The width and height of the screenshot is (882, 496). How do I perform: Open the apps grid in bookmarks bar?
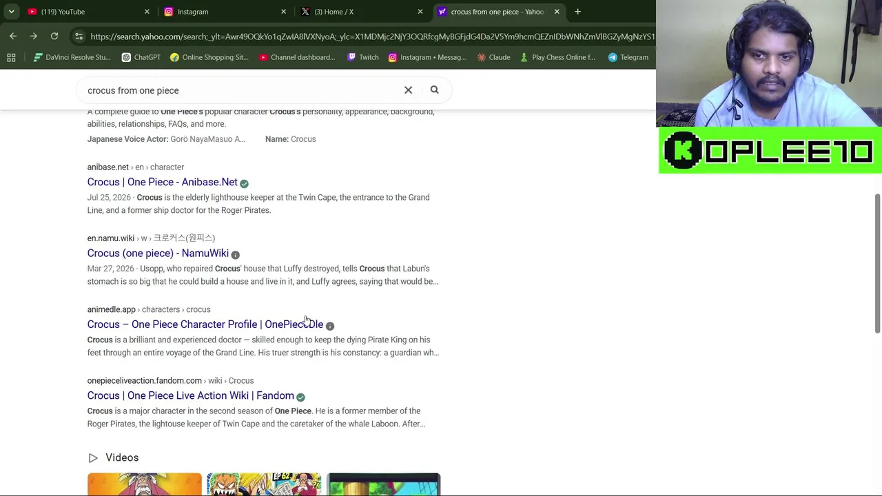coord(11,57)
